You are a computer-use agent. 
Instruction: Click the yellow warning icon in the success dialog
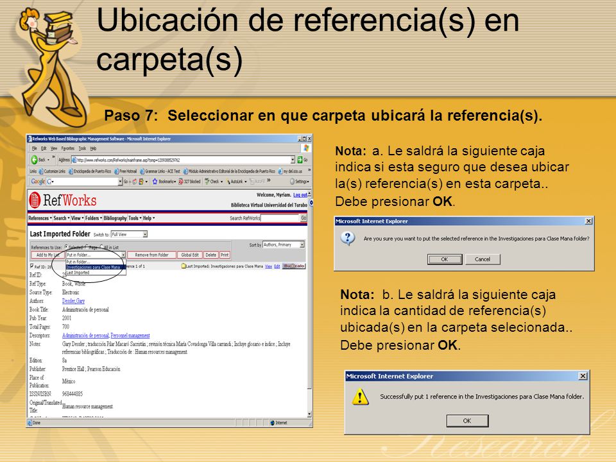360,397
